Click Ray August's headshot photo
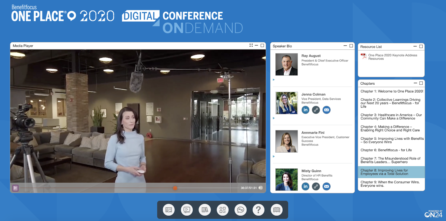 coord(287,64)
